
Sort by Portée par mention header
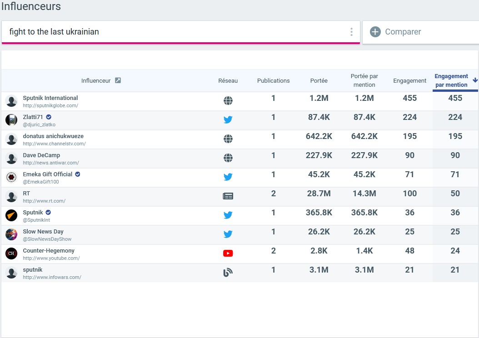[364, 80]
